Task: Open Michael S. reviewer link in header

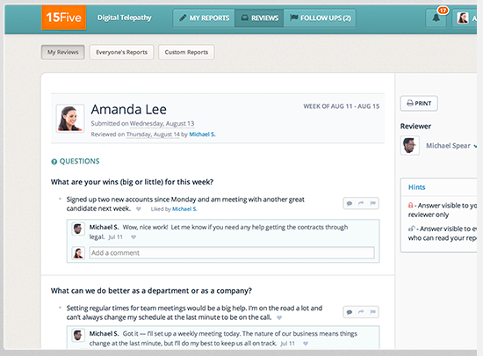Action: (202, 134)
